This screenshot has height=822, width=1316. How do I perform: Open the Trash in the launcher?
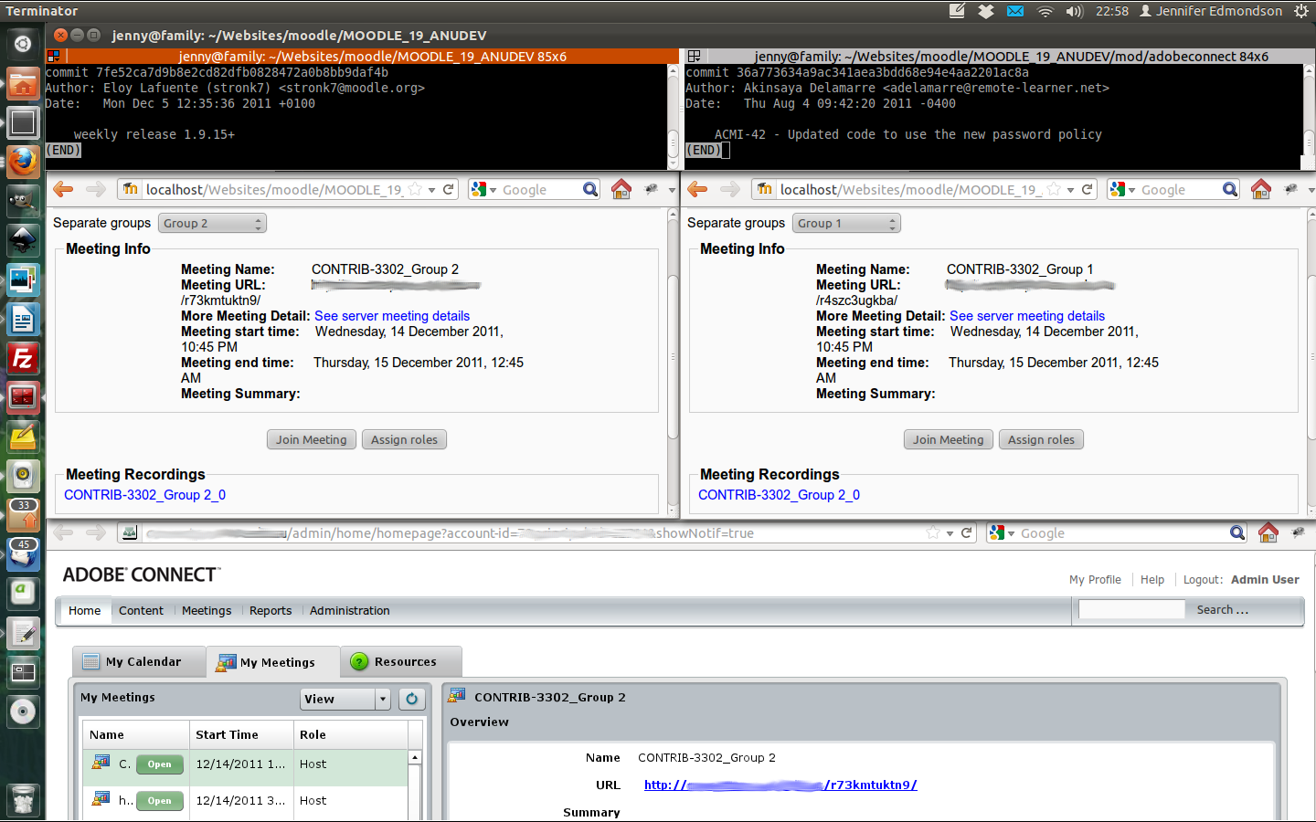click(x=23, y=800)
